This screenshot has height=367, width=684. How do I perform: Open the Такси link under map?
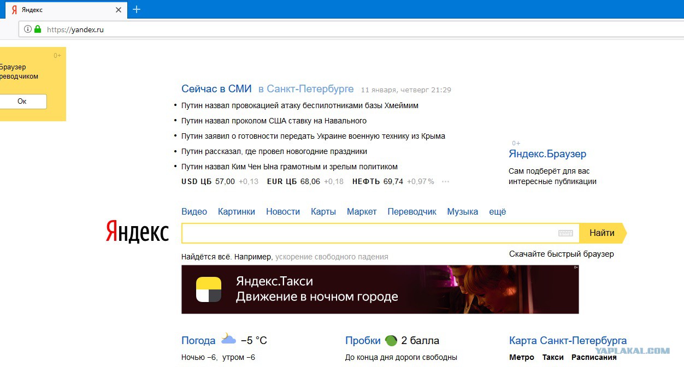tap(553, 357)
